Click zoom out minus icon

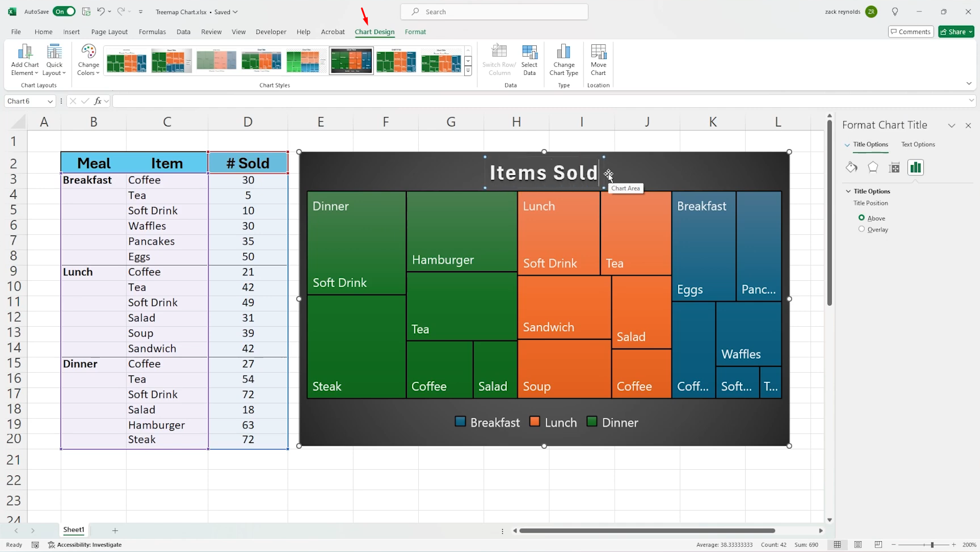point(894,545)
